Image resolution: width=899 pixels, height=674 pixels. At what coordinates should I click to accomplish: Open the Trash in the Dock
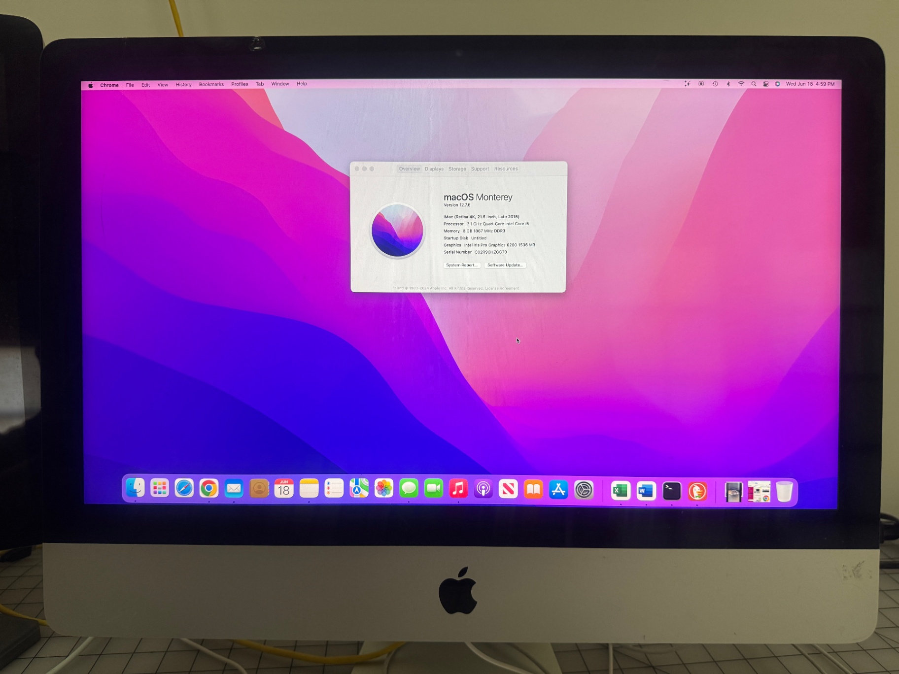[x=784, y=492]
